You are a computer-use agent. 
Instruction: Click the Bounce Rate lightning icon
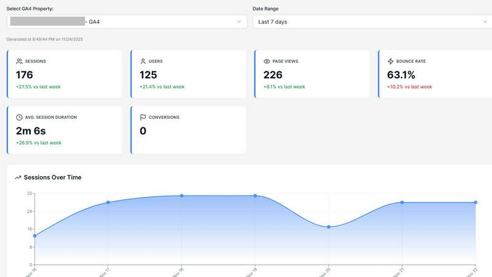391,62
